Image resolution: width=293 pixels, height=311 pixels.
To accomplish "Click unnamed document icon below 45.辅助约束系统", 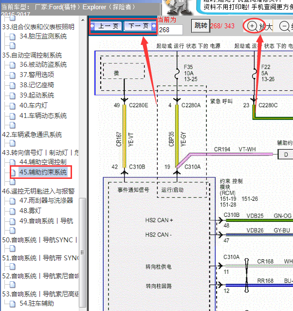I will click(13, 182).
